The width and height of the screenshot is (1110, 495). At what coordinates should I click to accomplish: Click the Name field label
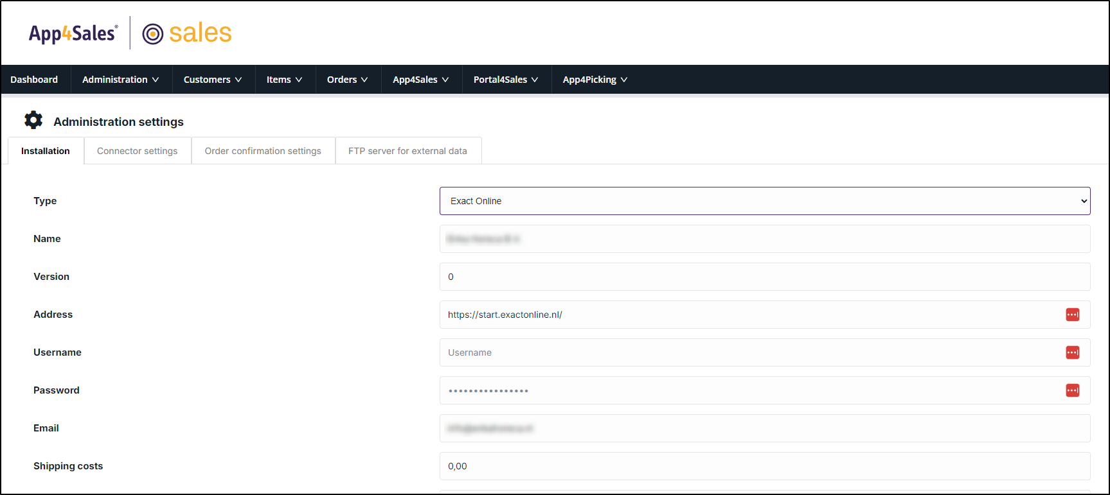pos(47,239)
